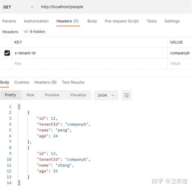Open the Pre-request Script tab
The image size is (192, 189).
122,21
